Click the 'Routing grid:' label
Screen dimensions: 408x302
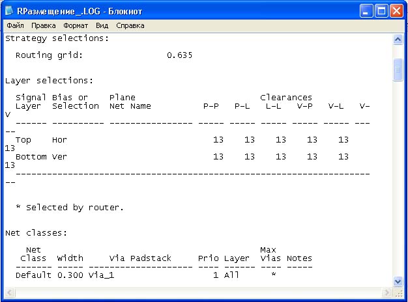tap(49, 55)
